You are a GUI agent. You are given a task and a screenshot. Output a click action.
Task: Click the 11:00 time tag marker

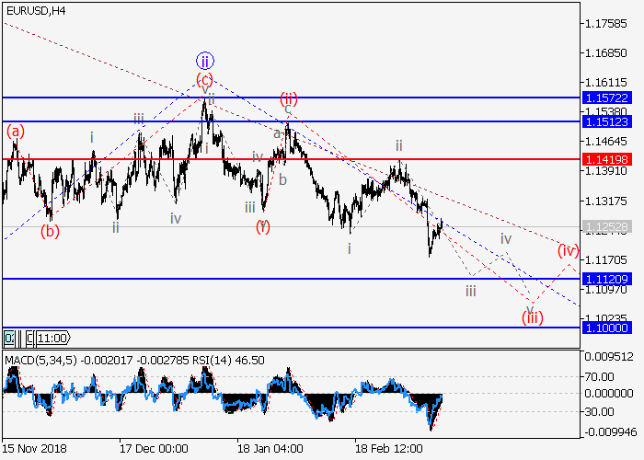pyautogui.click(x=52, y=338)
